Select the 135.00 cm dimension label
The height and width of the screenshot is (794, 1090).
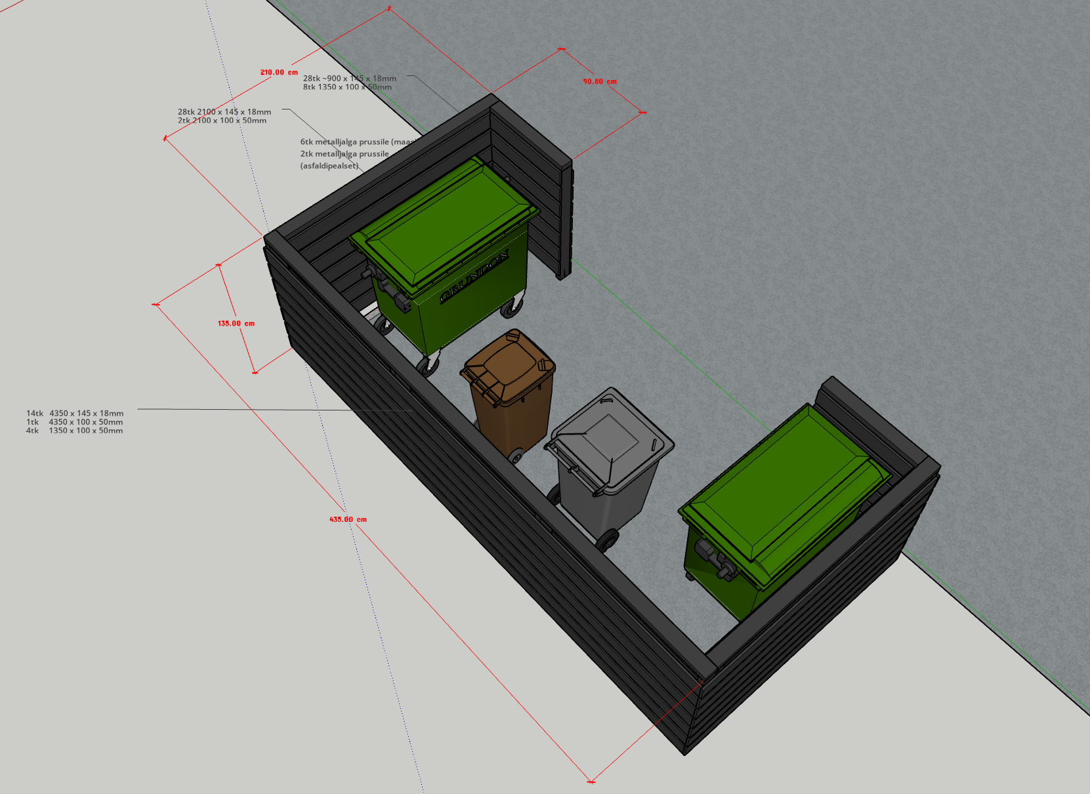pyautogui.click(x=236, y=323)
